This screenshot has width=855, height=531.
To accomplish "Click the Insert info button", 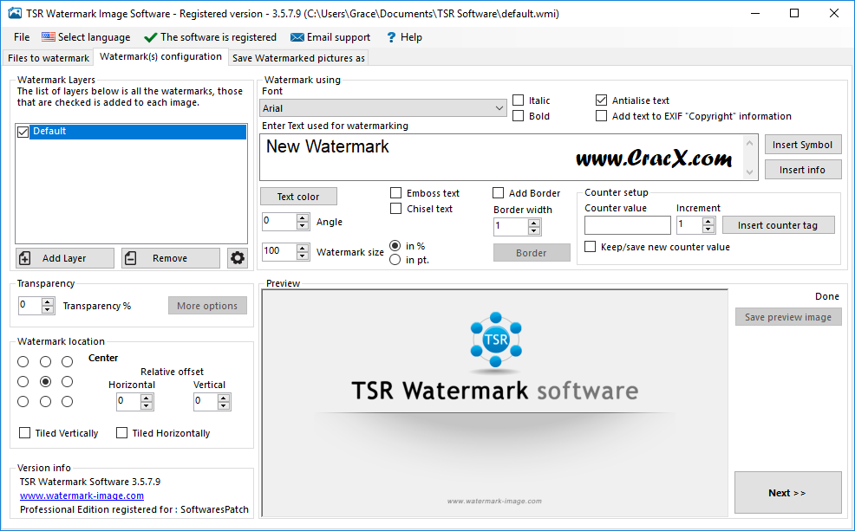I will pos(803,170).
